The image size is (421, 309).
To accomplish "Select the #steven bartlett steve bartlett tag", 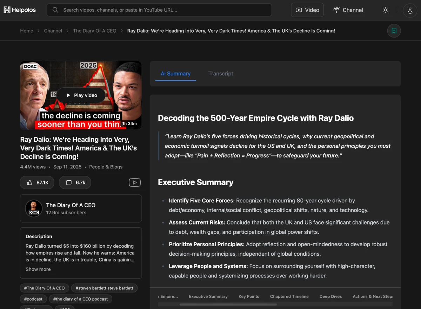I will point(105,288).
